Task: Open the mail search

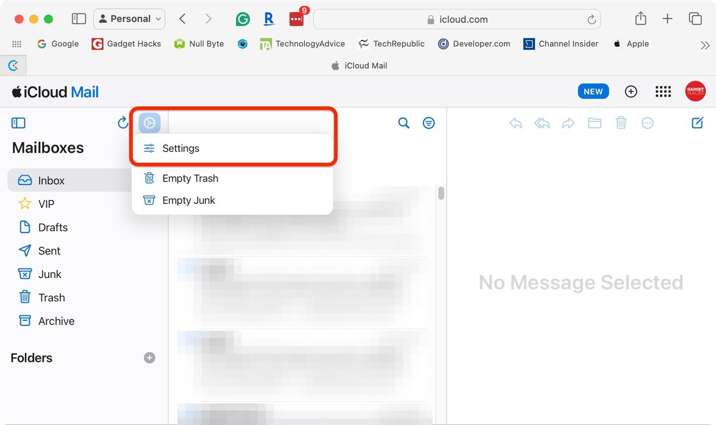Action: pyautogui.click(x=403, y=123)
